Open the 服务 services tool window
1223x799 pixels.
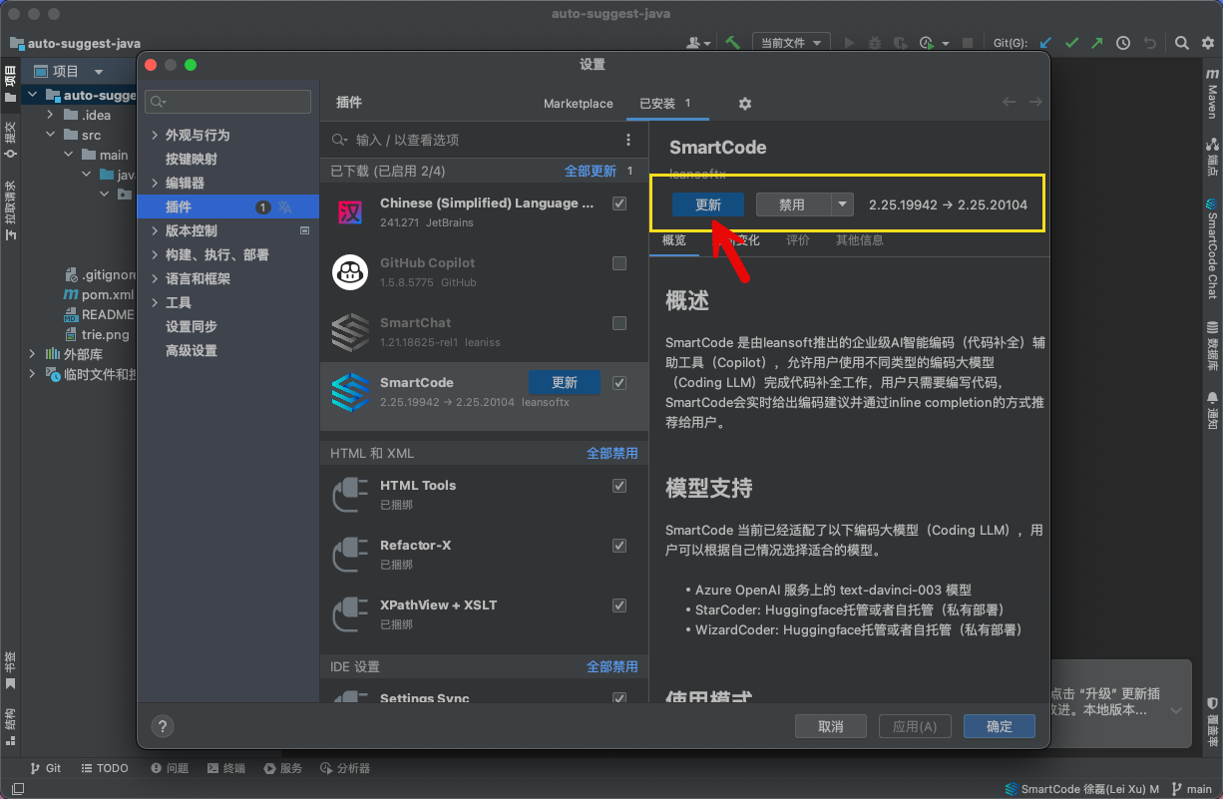click(x=283, y=768)
